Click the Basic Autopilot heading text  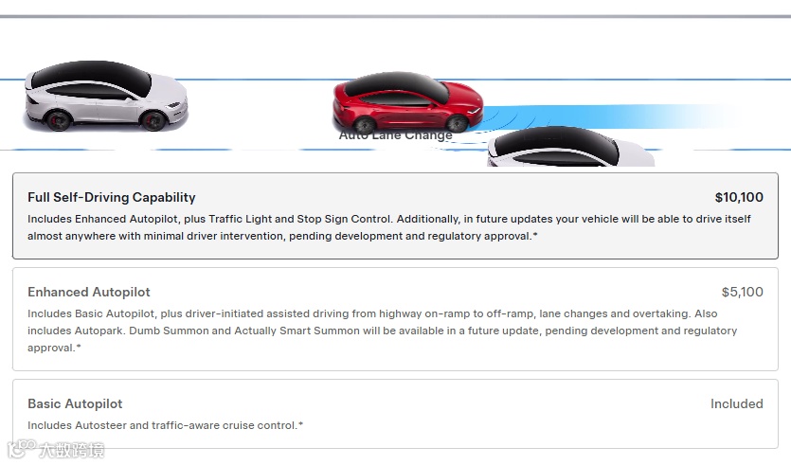[x=75, y=403]
